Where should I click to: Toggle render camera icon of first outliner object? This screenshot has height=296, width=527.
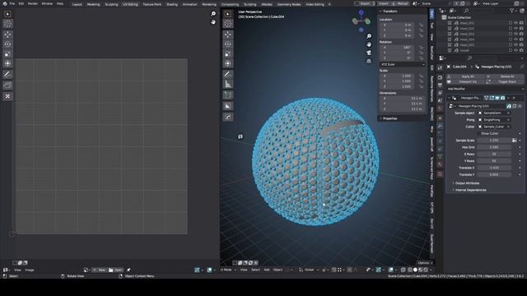coord(521,23)
